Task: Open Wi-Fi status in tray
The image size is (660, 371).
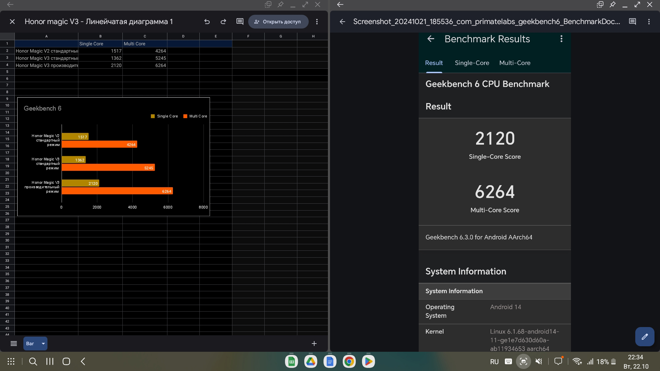Action: tap(577, 361)
